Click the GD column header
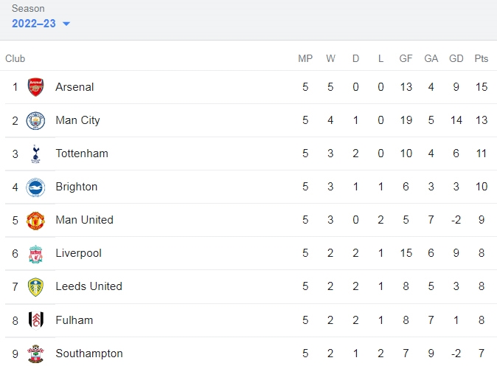The height and width of the screenshot is (369, 497). [456, 58]
